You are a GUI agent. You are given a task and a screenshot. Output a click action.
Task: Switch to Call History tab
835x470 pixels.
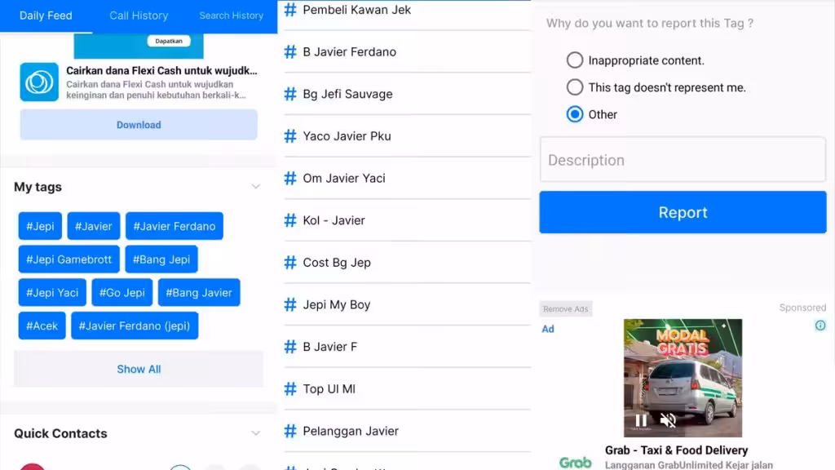139,16
